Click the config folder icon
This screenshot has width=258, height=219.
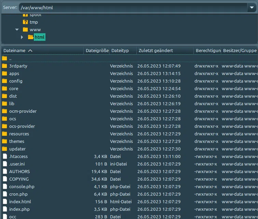pos(4,81)
